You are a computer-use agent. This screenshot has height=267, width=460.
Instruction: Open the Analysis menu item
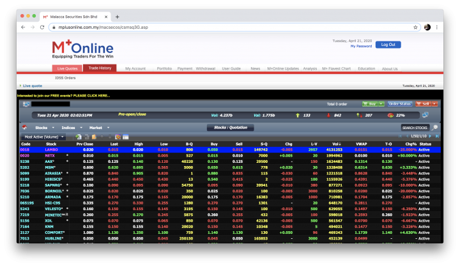[x=310, y=68]
